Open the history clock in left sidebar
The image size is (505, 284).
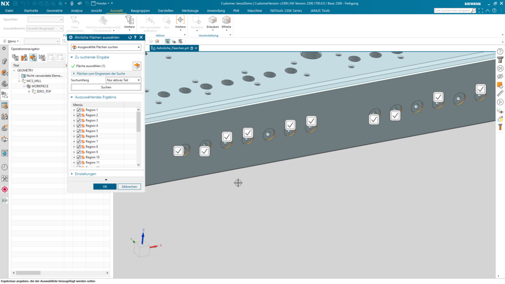pos(5,167)
